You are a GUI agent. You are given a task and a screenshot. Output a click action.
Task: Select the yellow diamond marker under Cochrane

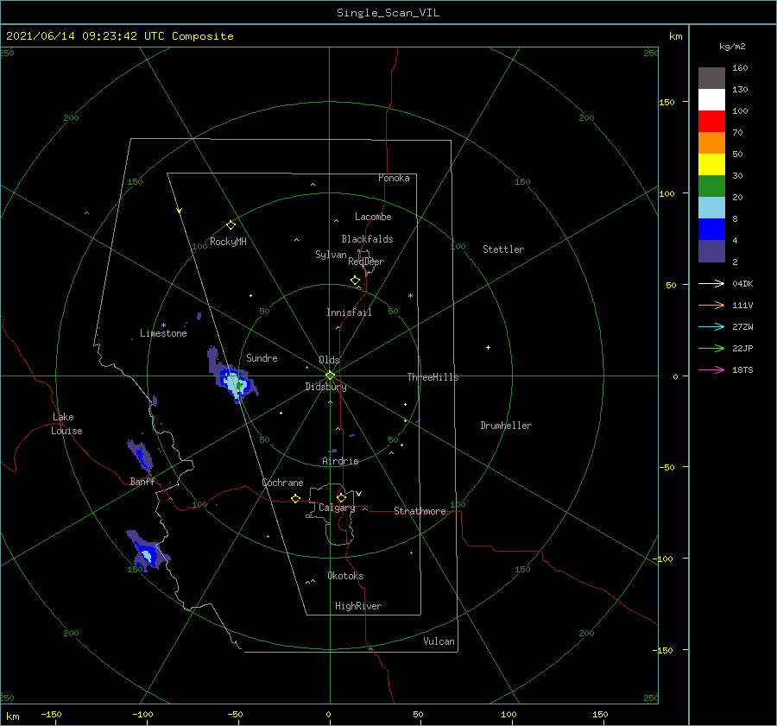point(295,498)
